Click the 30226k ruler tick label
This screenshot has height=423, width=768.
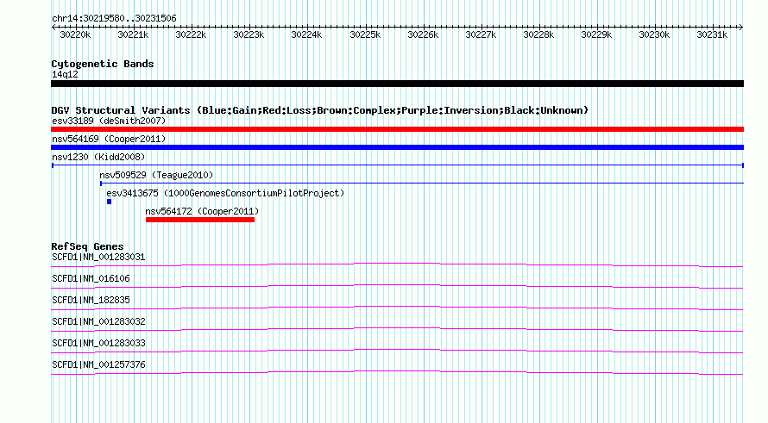tap(423, 34)
